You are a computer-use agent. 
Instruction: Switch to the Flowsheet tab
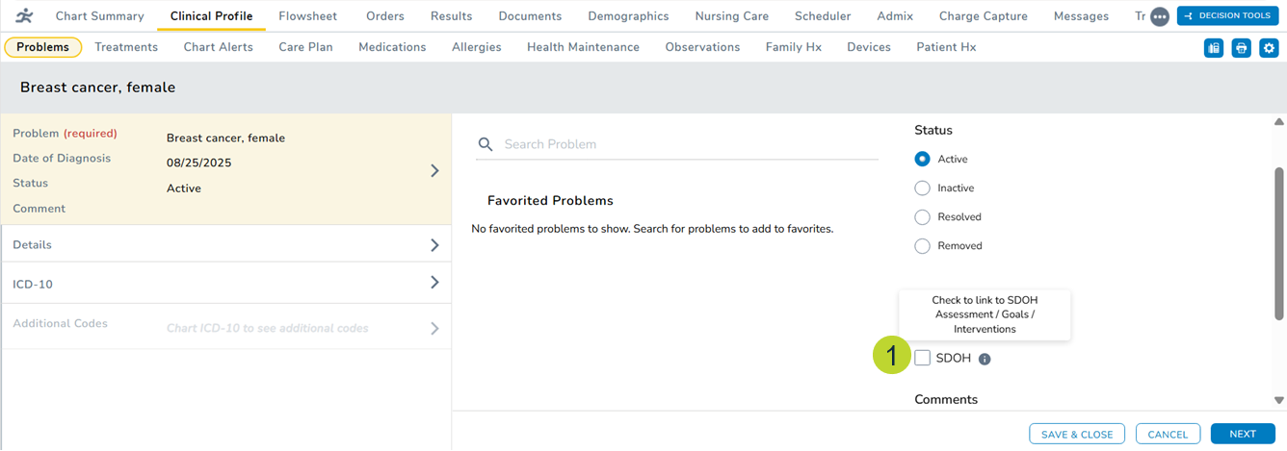coord(307,16)
